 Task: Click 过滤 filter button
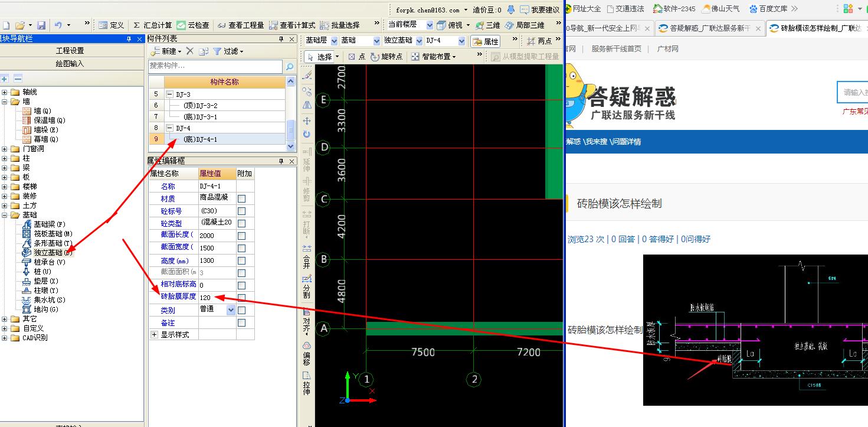click(228, 51)
